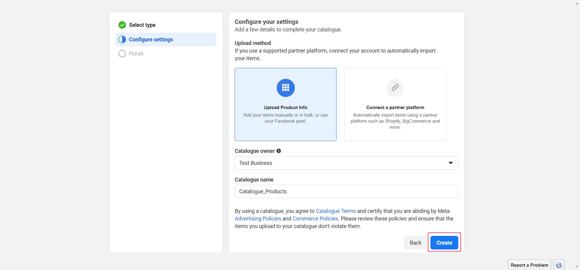Select the Connect a partner platform card

pyautogui.click(x=395, y=104)
